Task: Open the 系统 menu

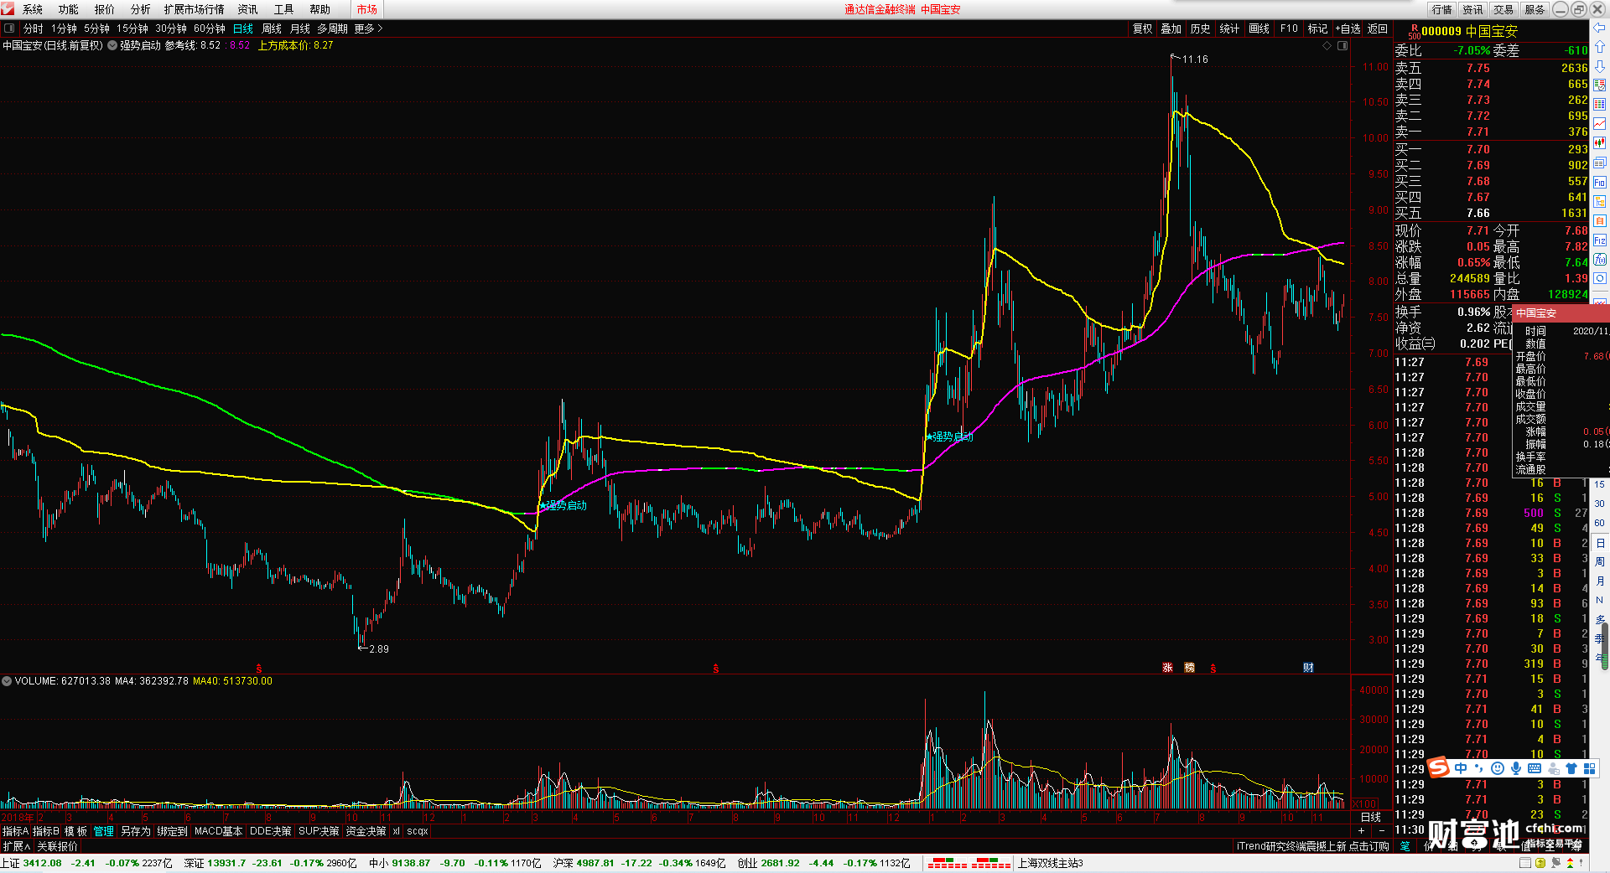Action: pos(33,9)
